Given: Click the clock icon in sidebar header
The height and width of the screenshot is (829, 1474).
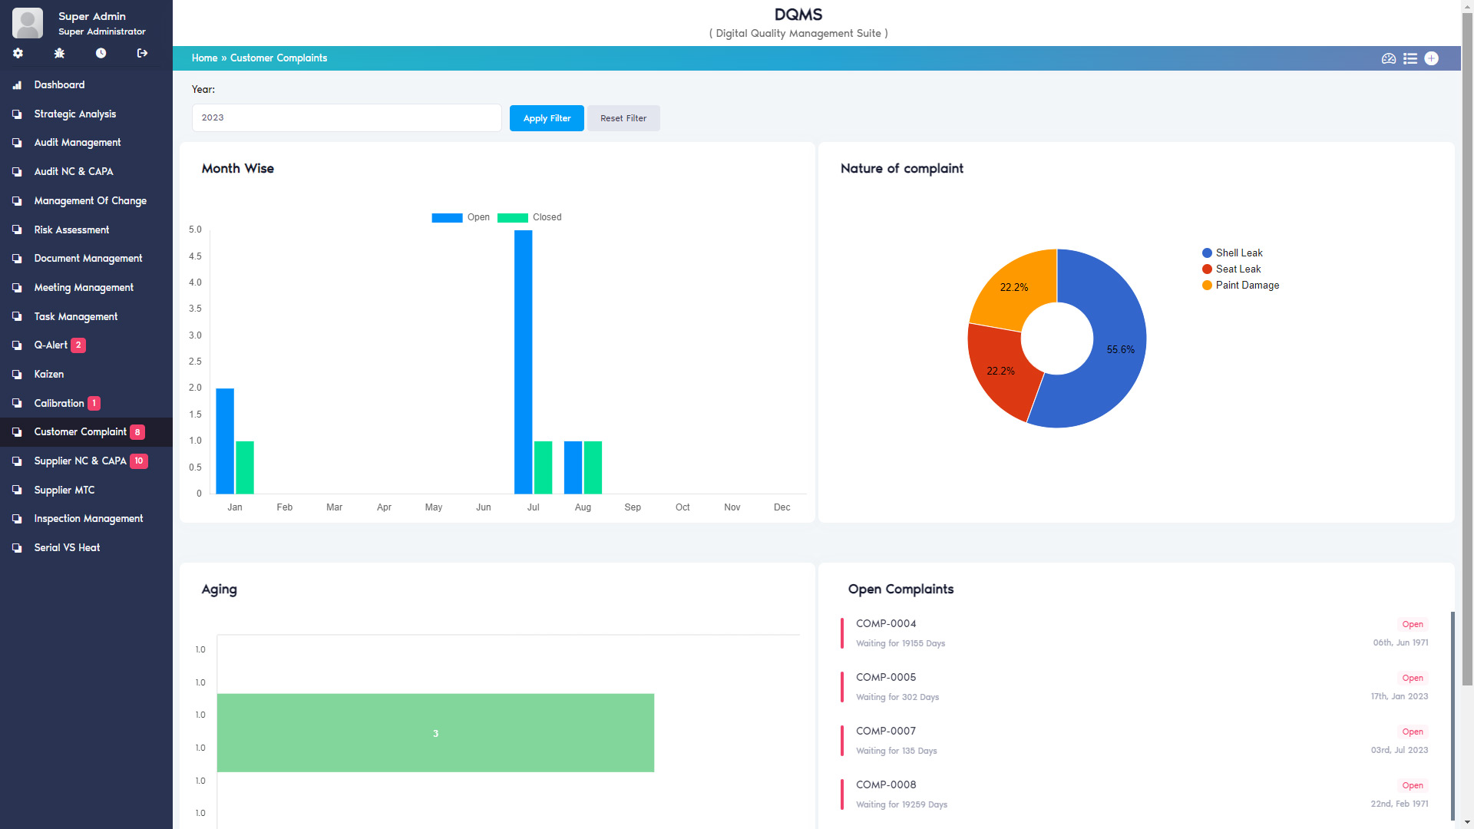Looking at the screenshot, I should click(101, 53).
